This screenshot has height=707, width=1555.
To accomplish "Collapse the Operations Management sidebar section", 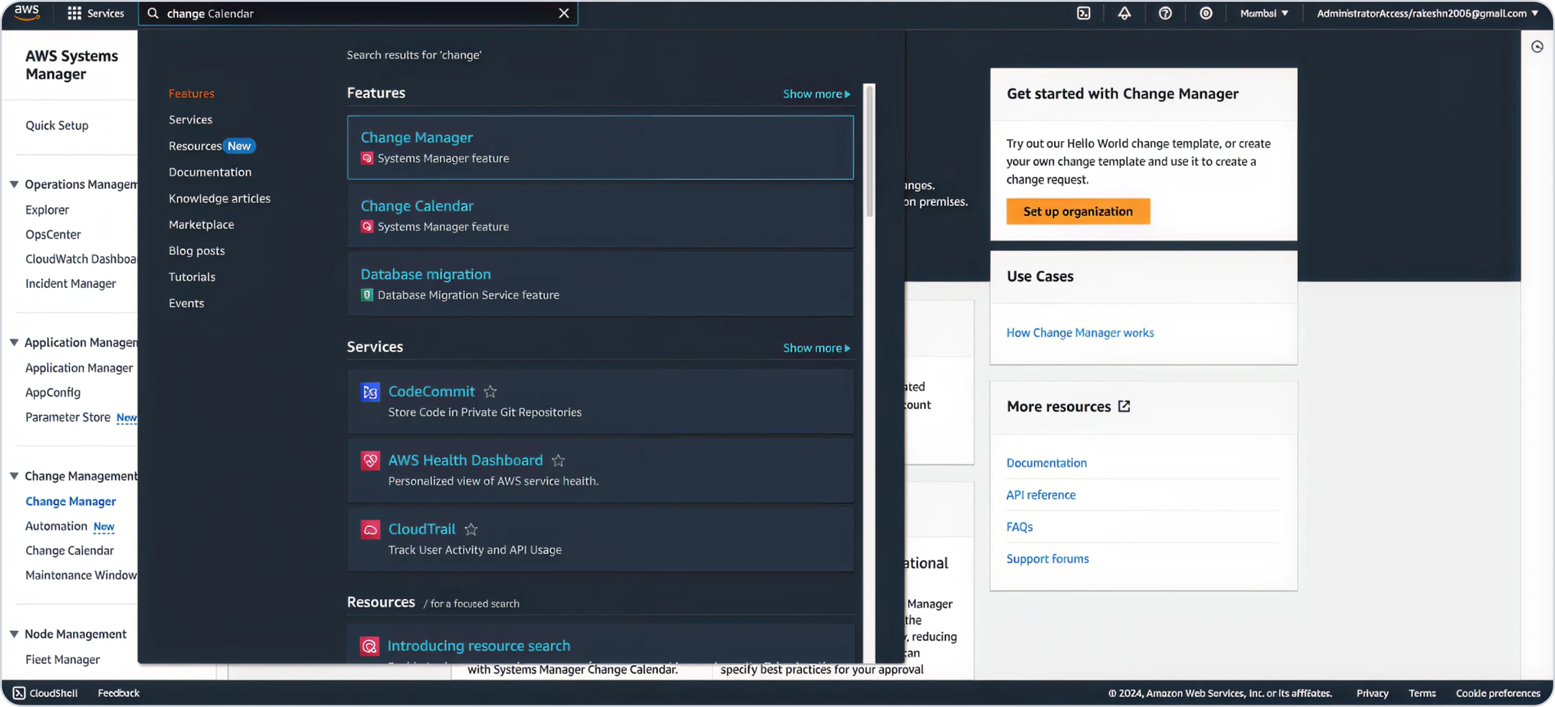I will tap(14, 184).
